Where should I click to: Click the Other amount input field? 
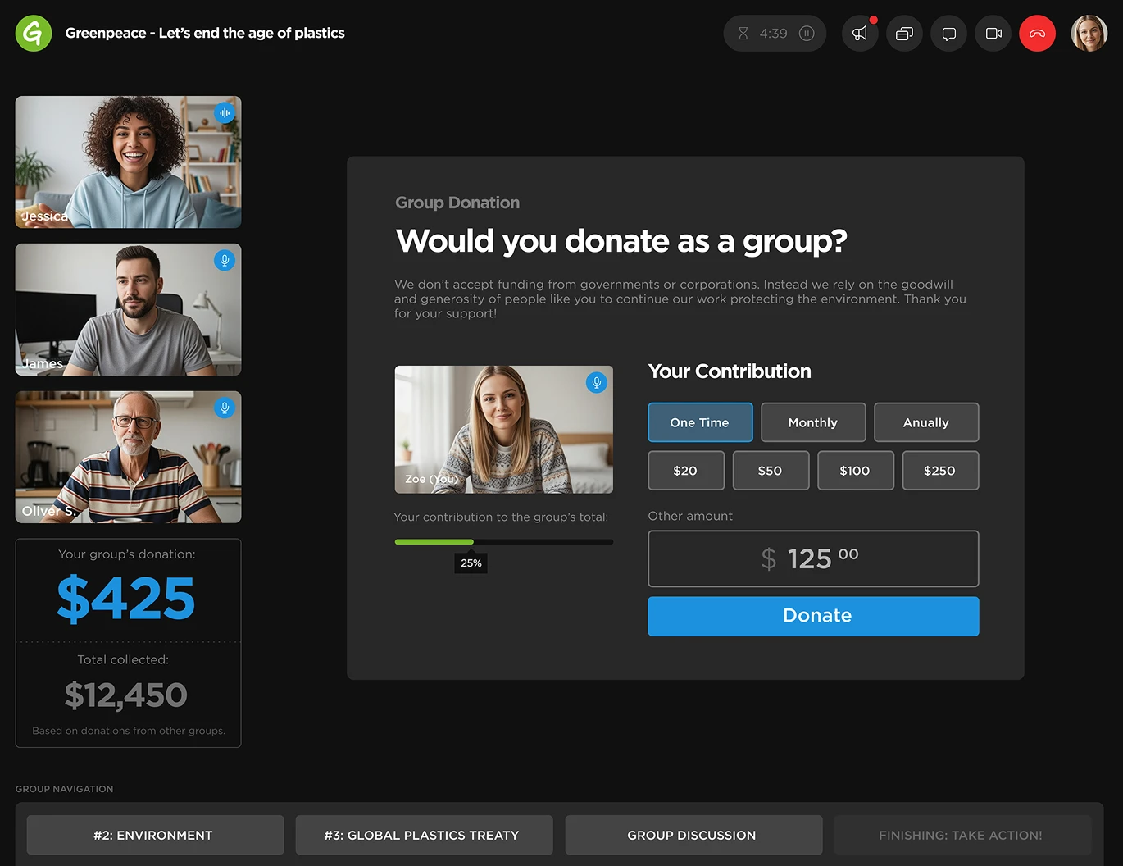812,558
